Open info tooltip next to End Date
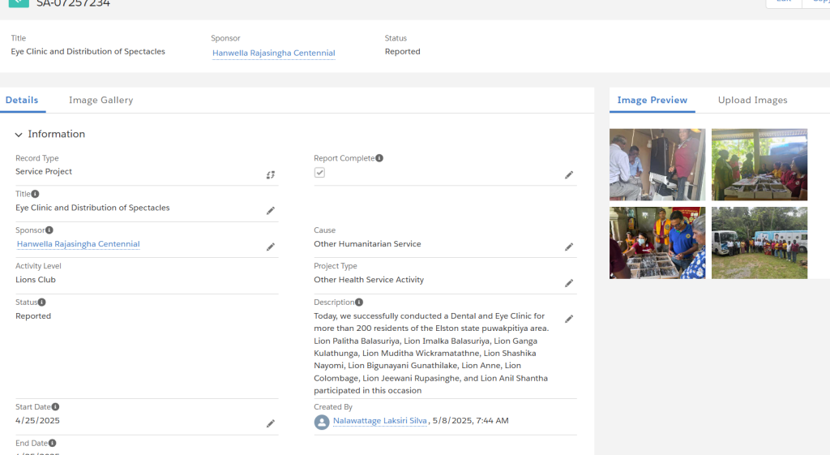 (x=52, y=443)
